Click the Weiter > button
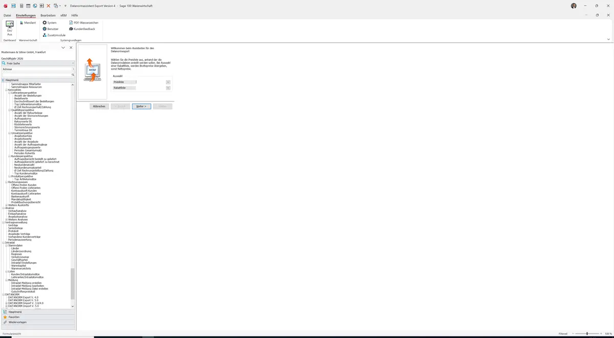Image resolution: width=614 pixels, height=338 pixels. [141, 107]
